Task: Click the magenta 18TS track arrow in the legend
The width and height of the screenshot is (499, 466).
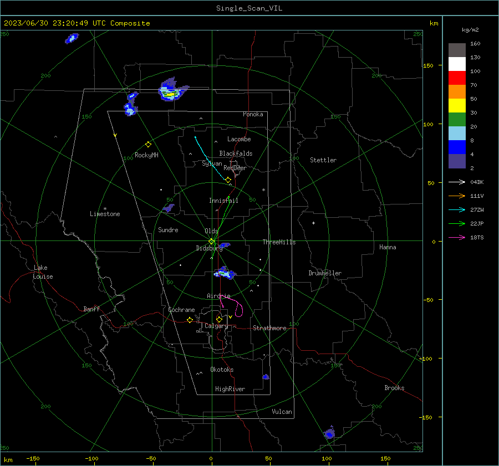Action: pyautogui.click(x=457, y=237)
